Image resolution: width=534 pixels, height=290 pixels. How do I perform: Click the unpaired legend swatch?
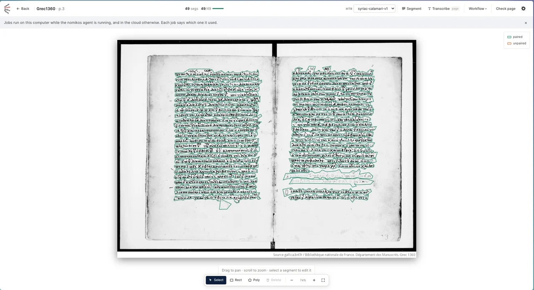pos(509,43)
